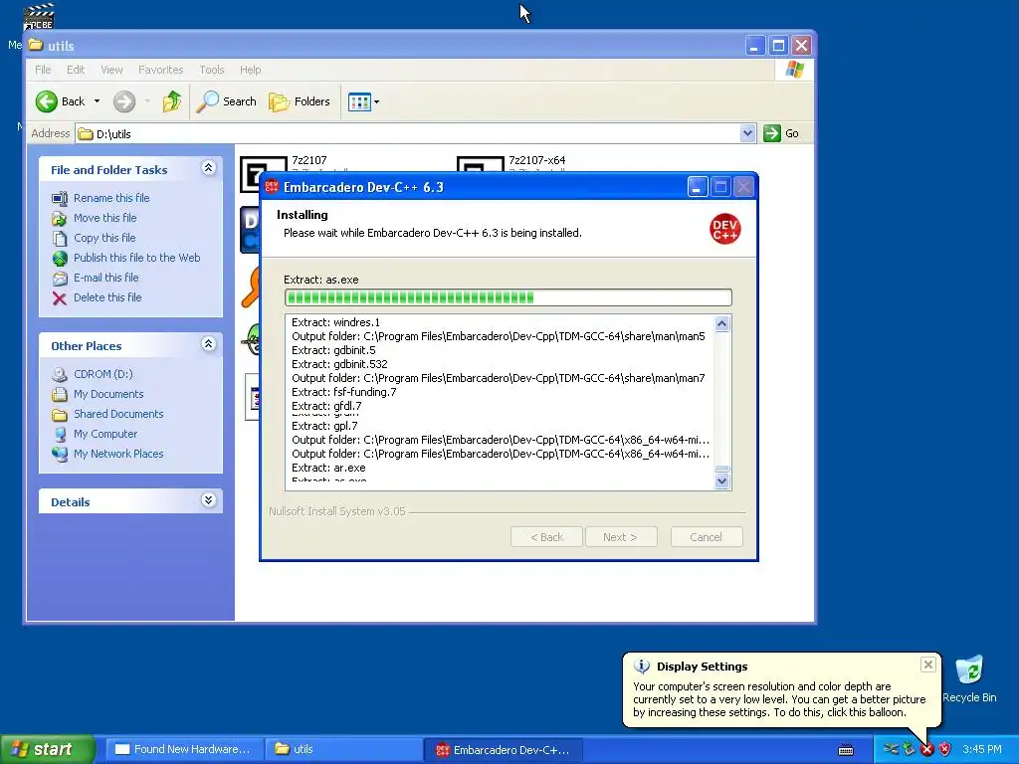This screenshot has width=1019, height=764.
Task: Select the 7z2107-x64 file
Action: tap(536, 160)
